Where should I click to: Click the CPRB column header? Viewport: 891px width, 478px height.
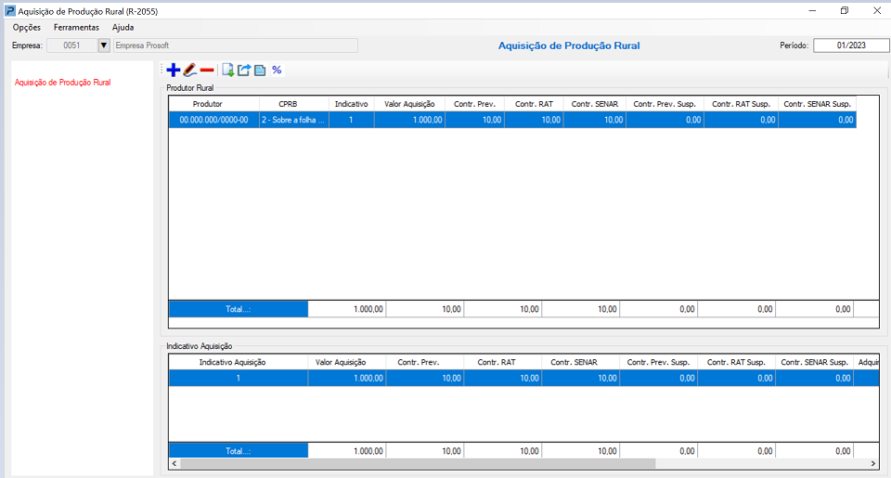tap(288, 104)
